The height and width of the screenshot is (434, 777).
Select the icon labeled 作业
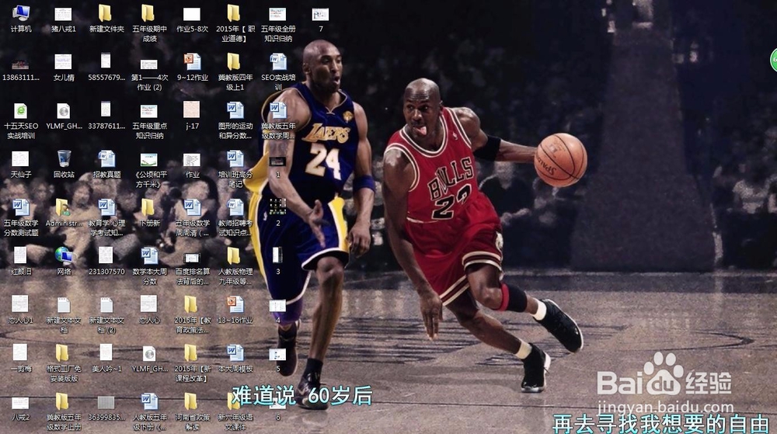click(x=192, y=160)
